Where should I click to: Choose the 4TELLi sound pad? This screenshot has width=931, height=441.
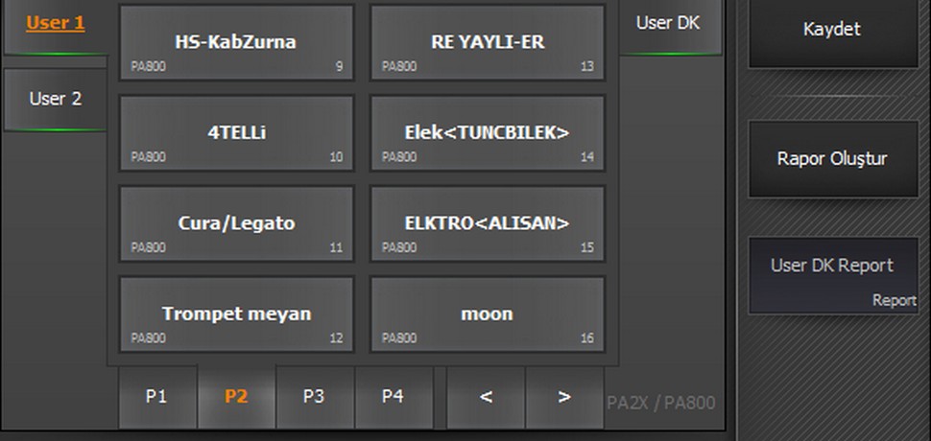[236, 133]
